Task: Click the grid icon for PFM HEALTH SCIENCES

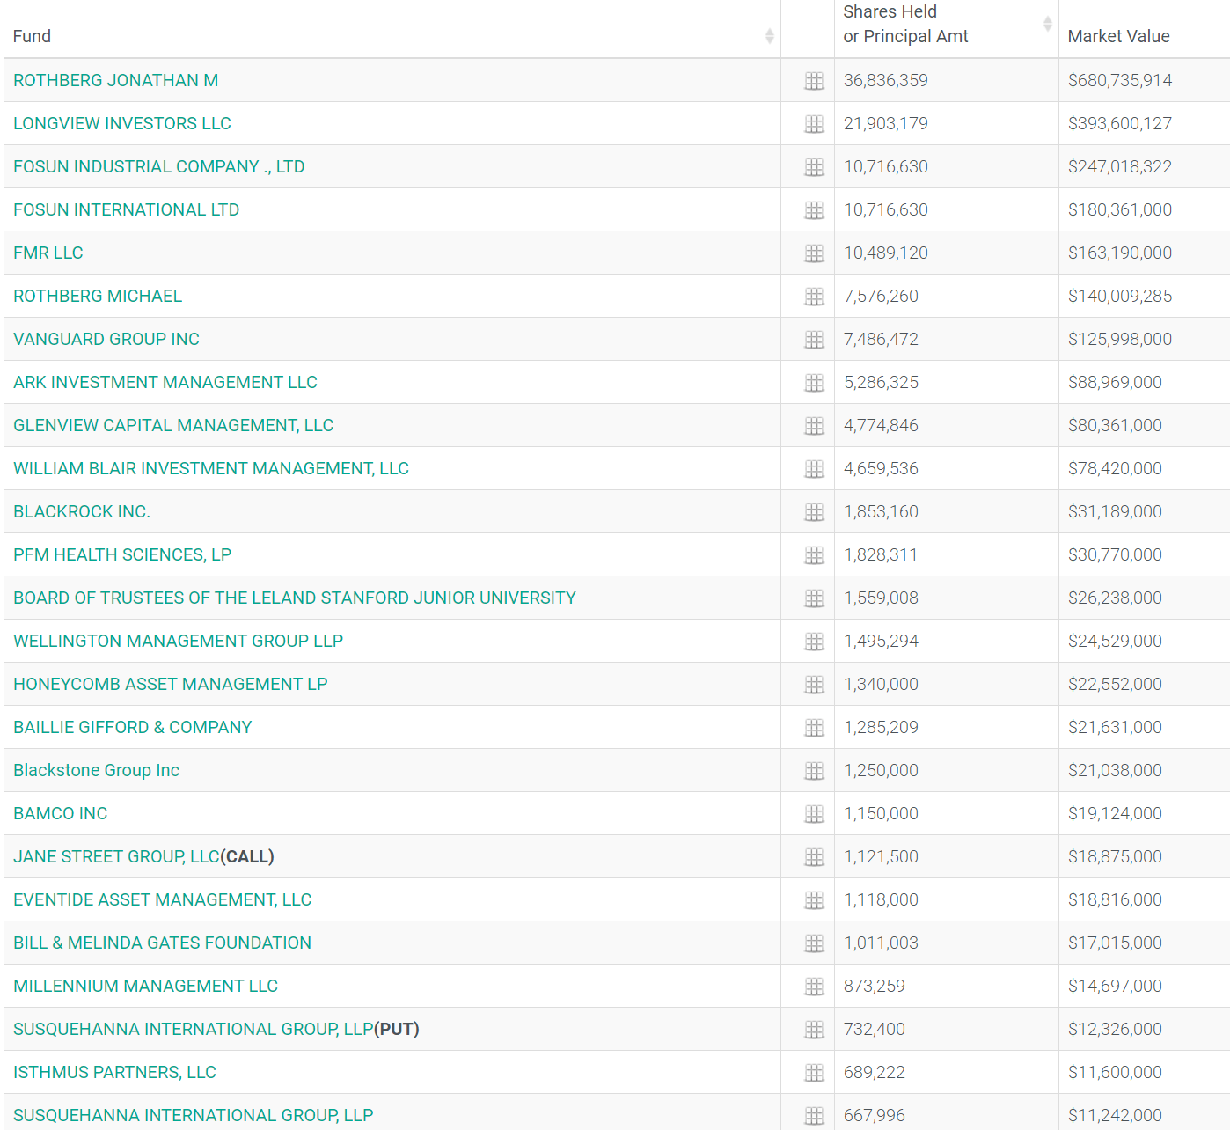Action: coord(814,555)
